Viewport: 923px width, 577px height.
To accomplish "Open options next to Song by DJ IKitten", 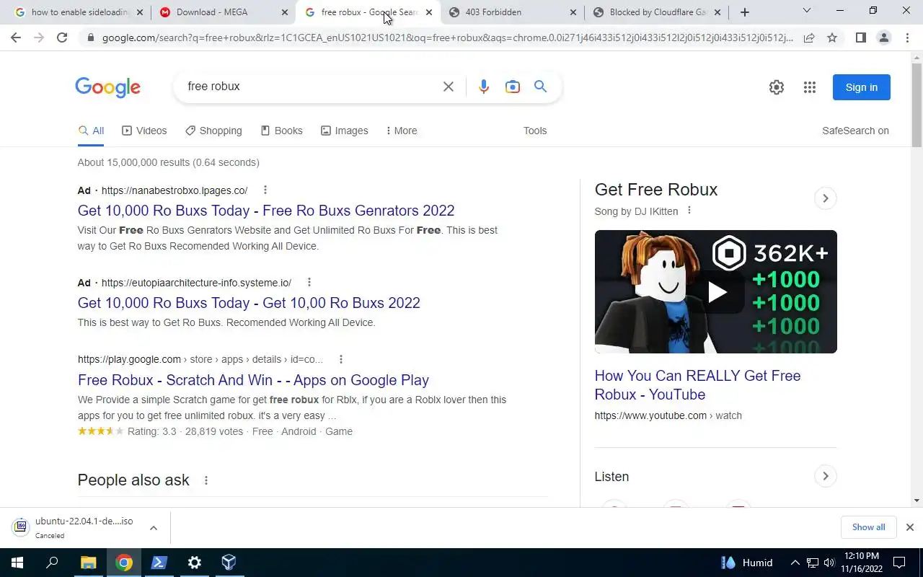I will coord(689,211).
